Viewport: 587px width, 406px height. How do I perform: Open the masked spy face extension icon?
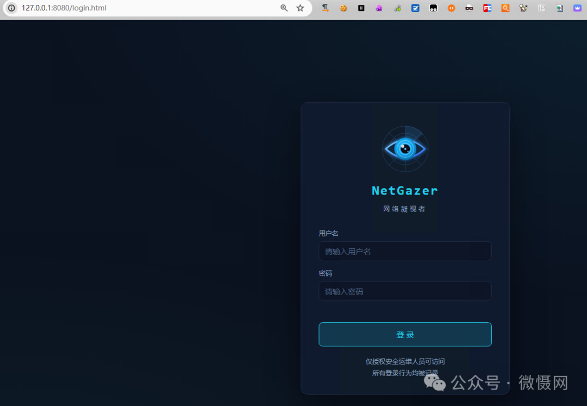(469, 8)
